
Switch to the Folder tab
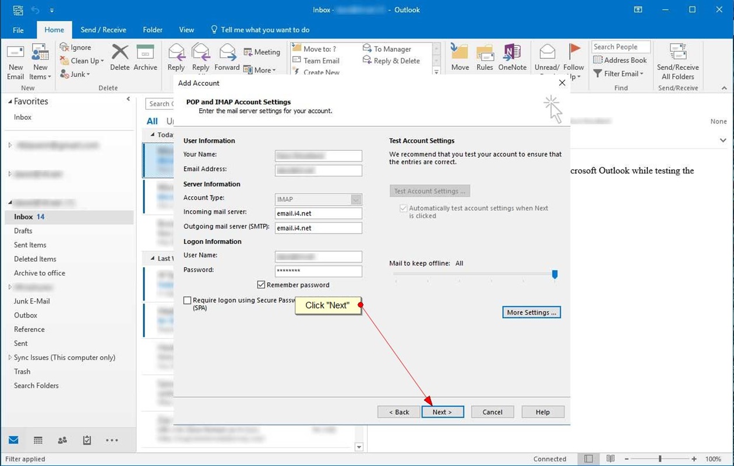(x=153, y=30)
